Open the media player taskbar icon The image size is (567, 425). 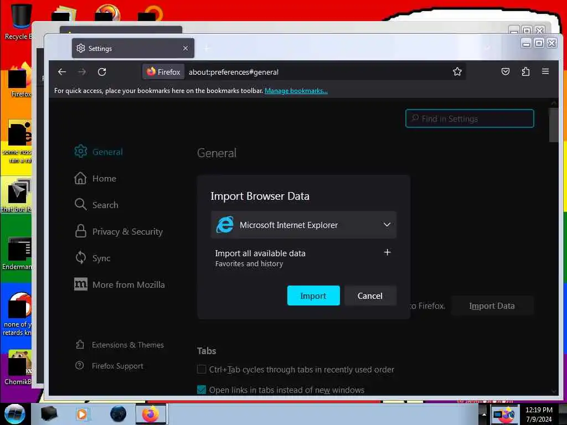82,414
